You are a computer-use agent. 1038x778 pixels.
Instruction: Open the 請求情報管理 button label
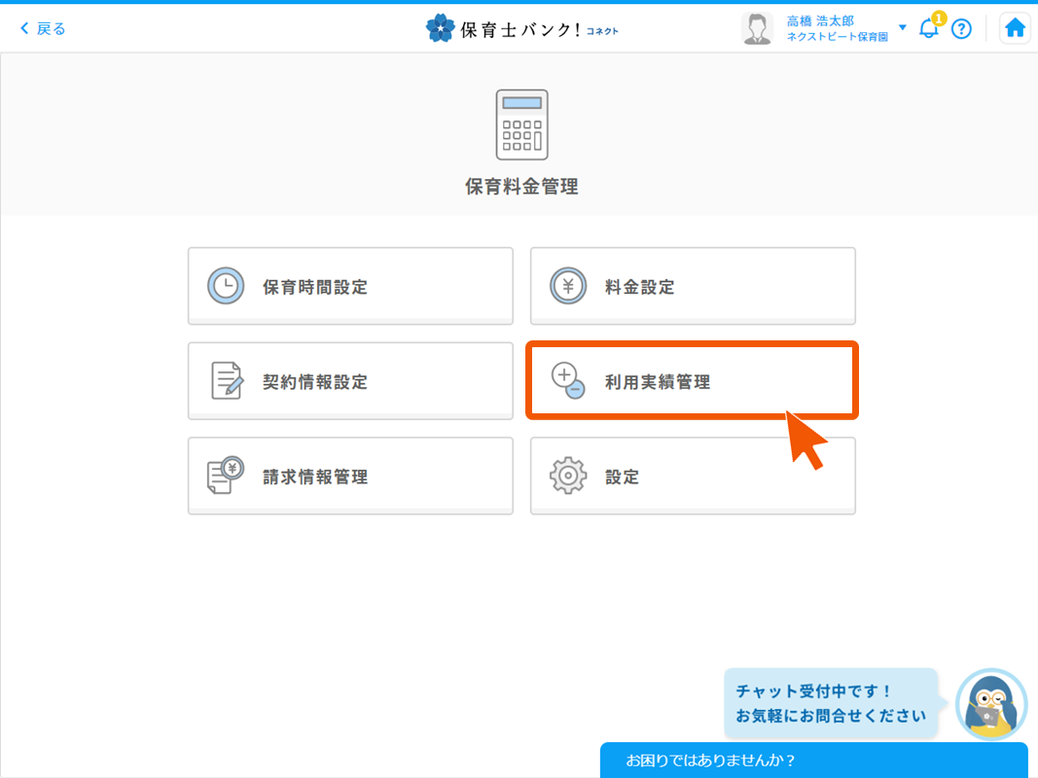point(315,477)
